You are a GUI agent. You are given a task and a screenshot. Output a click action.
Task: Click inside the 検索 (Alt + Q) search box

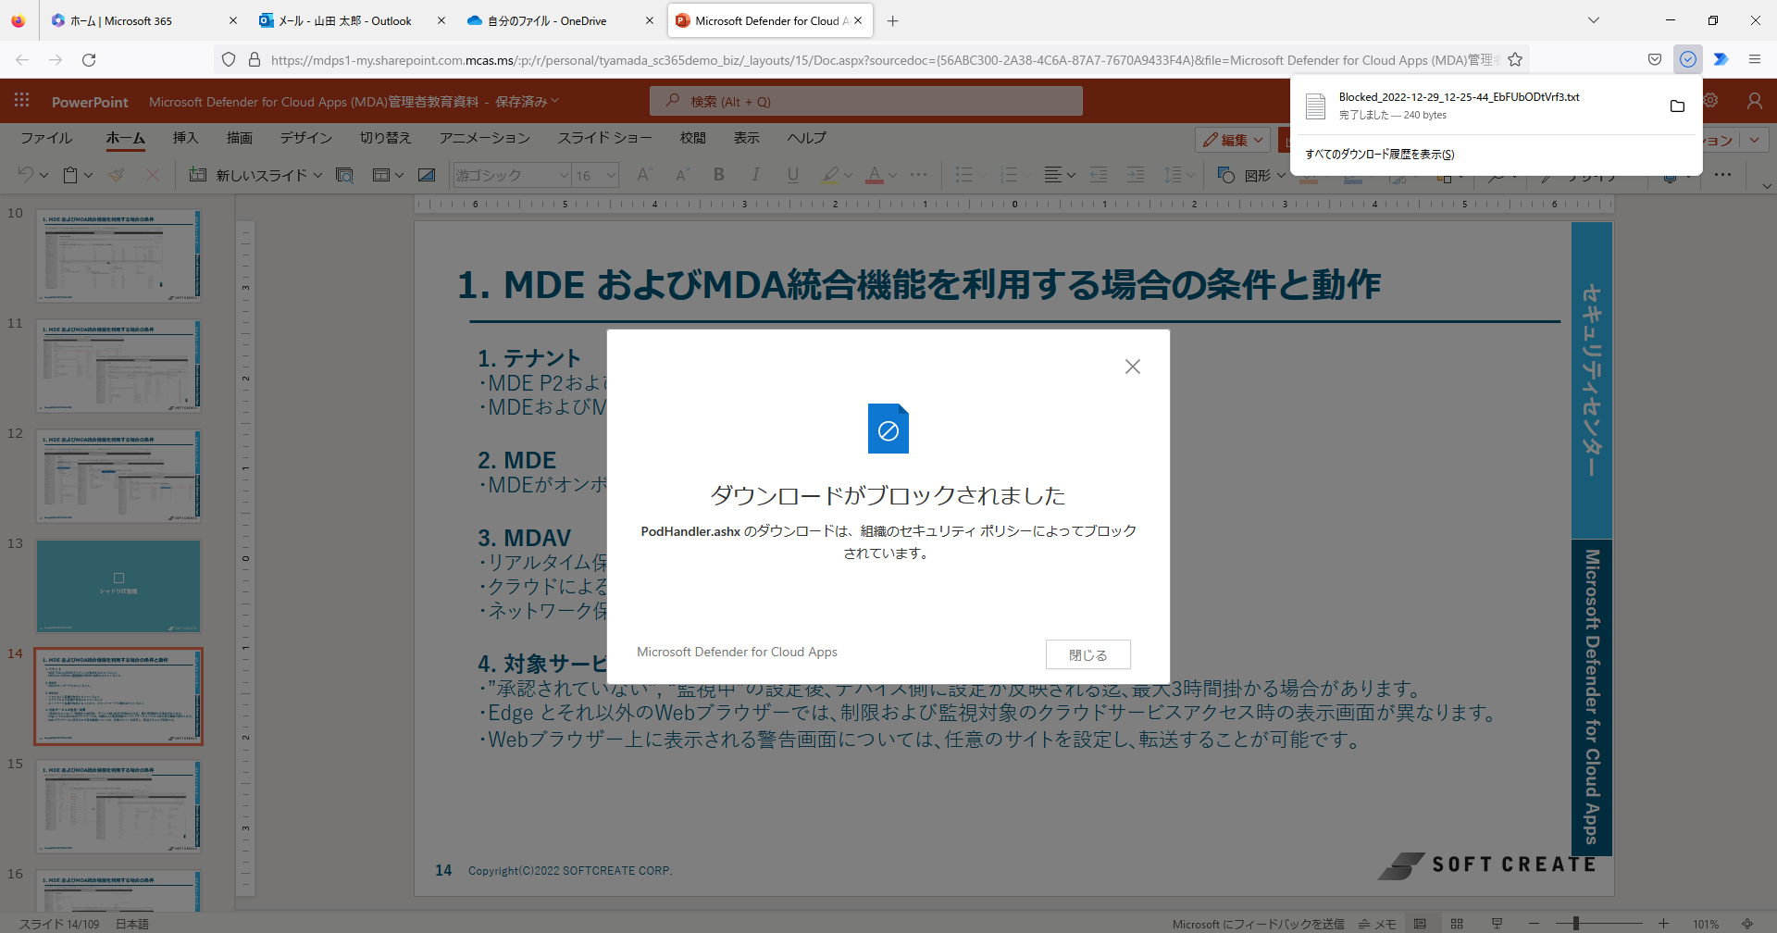866,101
